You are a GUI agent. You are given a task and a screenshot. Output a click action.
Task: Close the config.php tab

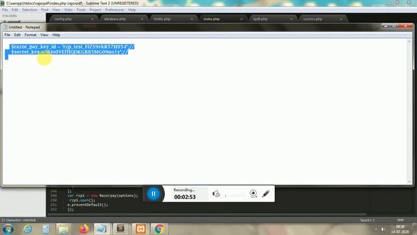tap(93, 19)
